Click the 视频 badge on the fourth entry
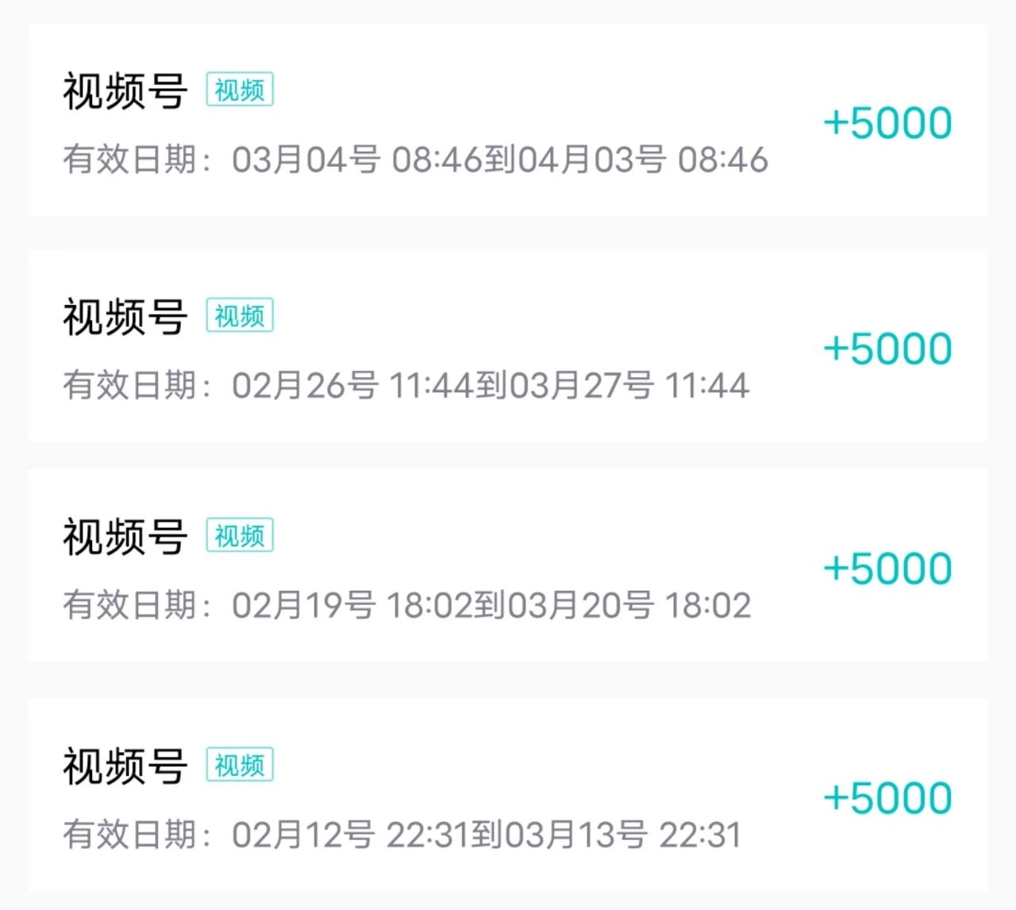This screenshot has width=1016, height=910. click(239, 765)
